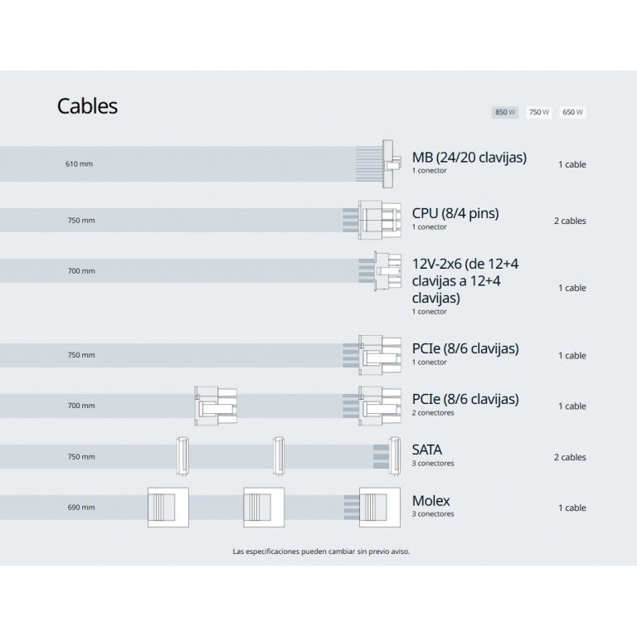Click the middle PCIe connector on 700 mm cable
637x637 pixels.
coord(215,406)
